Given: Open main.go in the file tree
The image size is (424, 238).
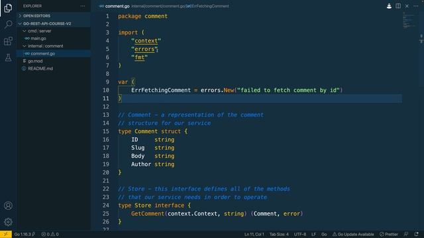Looking at the screenshot, I should [54, 38].
